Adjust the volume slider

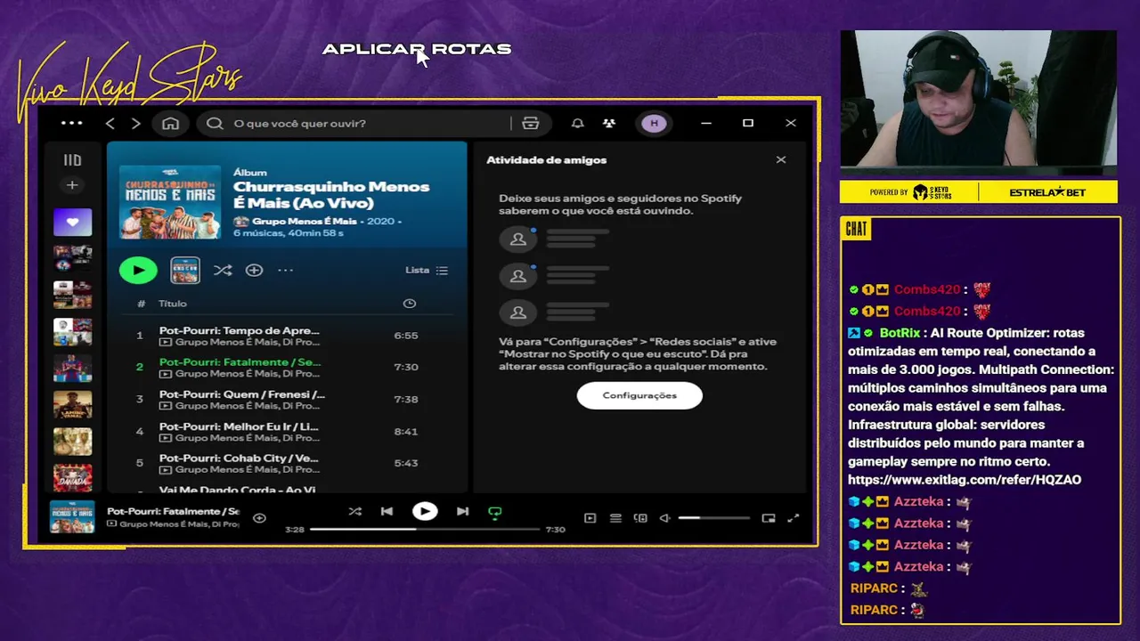pyautogui.click(x=714, y=518)
